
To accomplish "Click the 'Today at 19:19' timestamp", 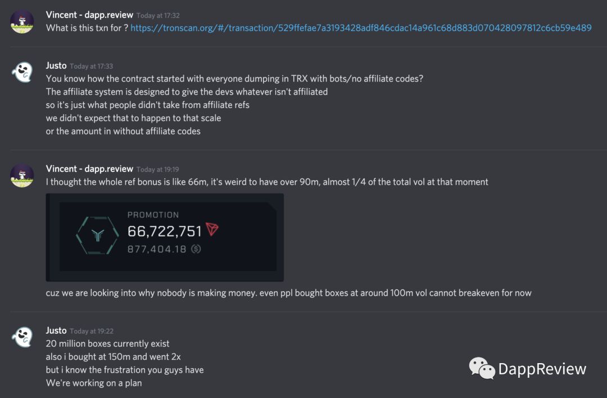I will [157, 169].
